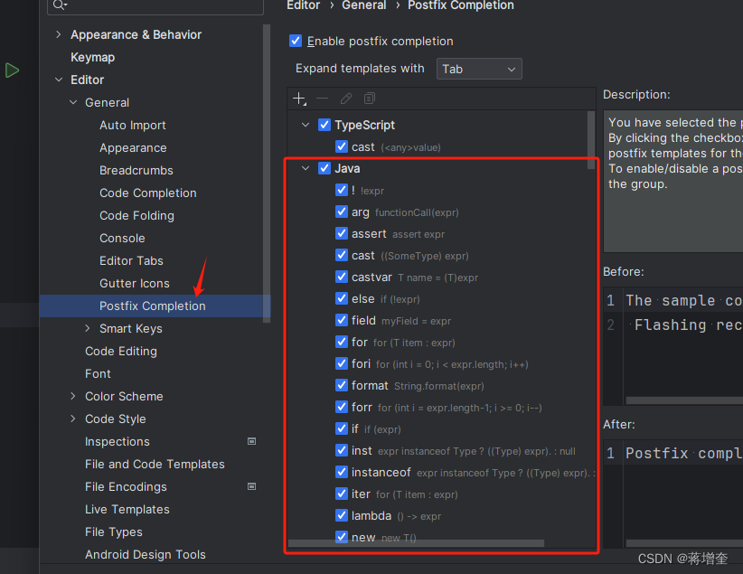
Task: Toggle the ! !expr template checkbox
Action: (x=341, y=190)
